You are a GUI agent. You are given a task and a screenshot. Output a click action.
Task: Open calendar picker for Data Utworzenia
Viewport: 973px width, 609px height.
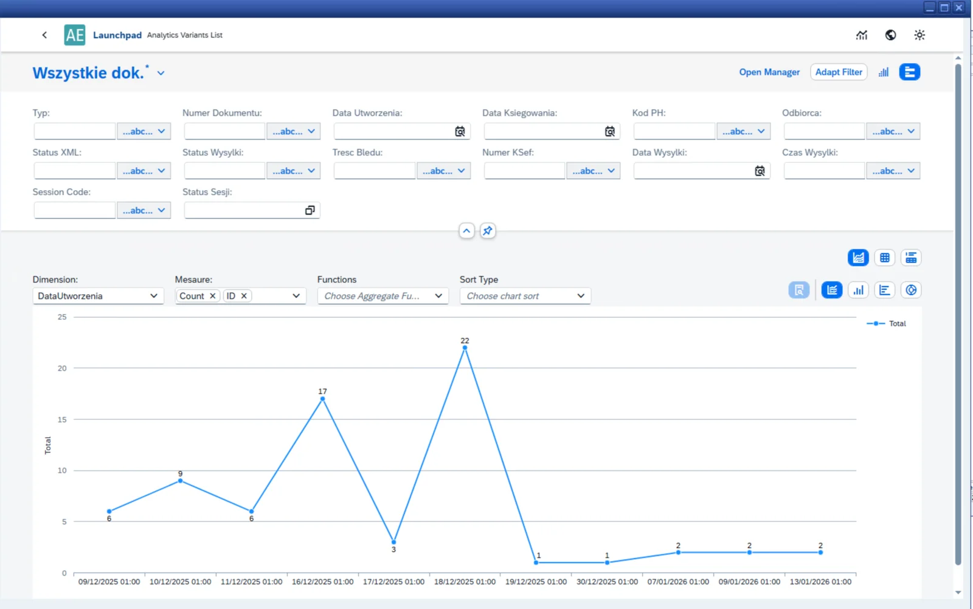pos(460,131)
